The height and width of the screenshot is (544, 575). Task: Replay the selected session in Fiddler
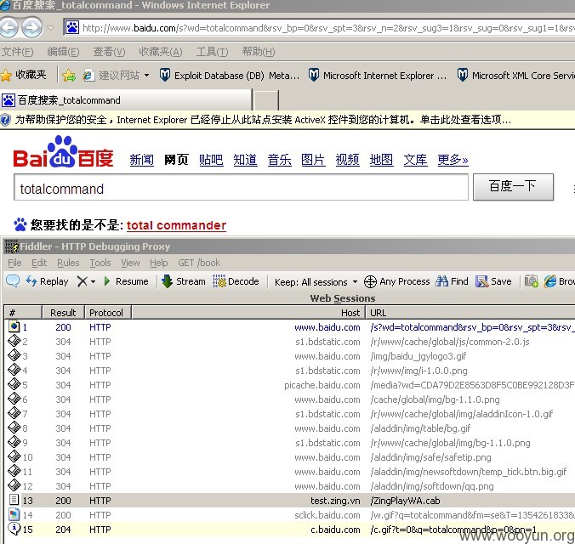coord(47,281)
